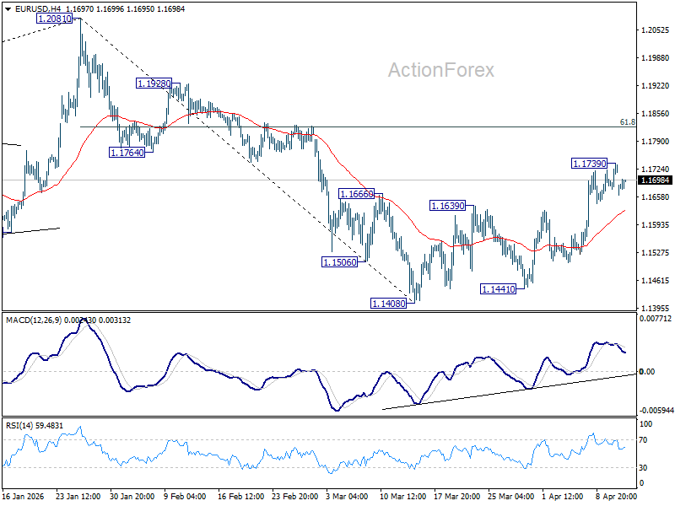
Task: Click the 1.13955 price axis value
Action: [655, 309]
